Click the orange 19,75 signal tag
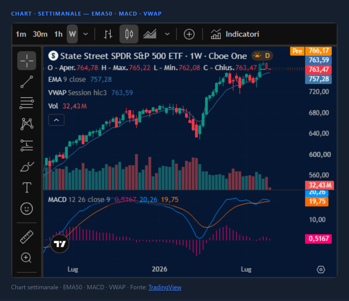 (x=317, y=201)
